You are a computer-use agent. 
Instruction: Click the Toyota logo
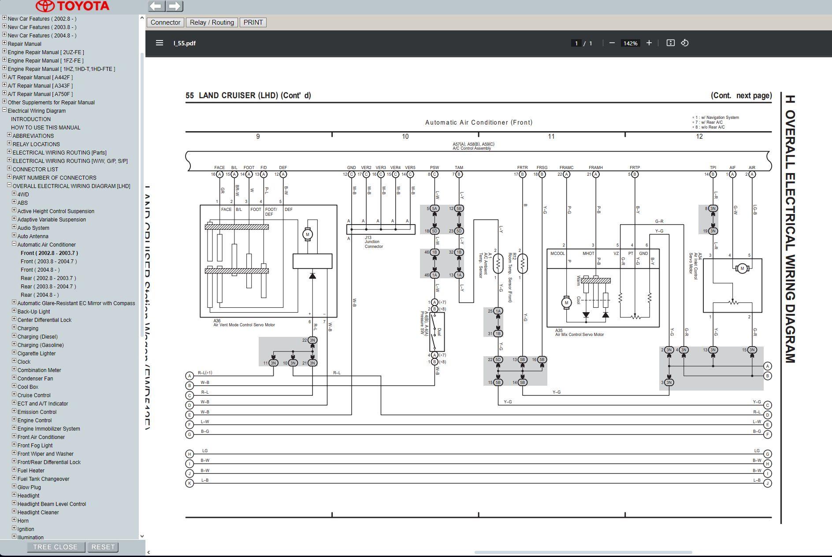point(73,6)
